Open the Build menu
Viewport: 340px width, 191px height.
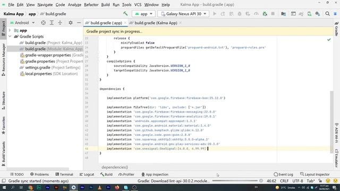click(105, 5)
